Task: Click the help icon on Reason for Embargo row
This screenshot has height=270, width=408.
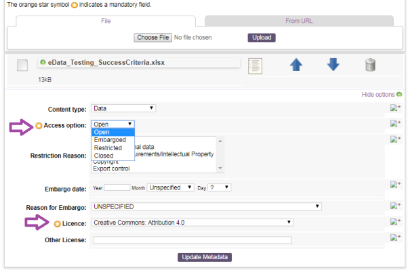Action: coord(396,206)
